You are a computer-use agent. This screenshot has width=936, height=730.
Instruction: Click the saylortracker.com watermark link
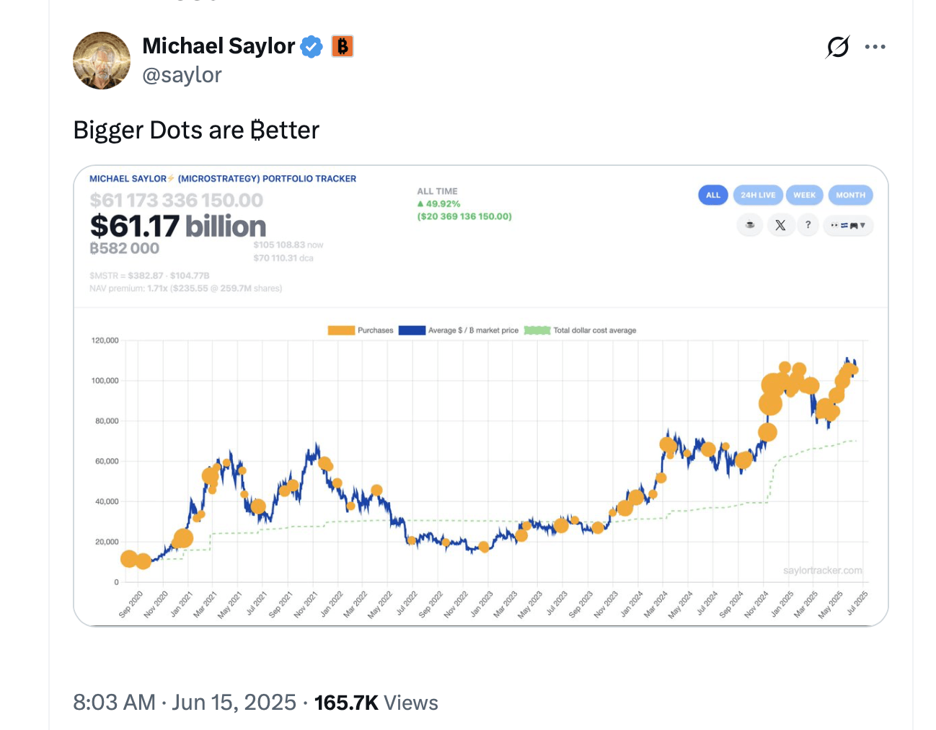point(824,570)
